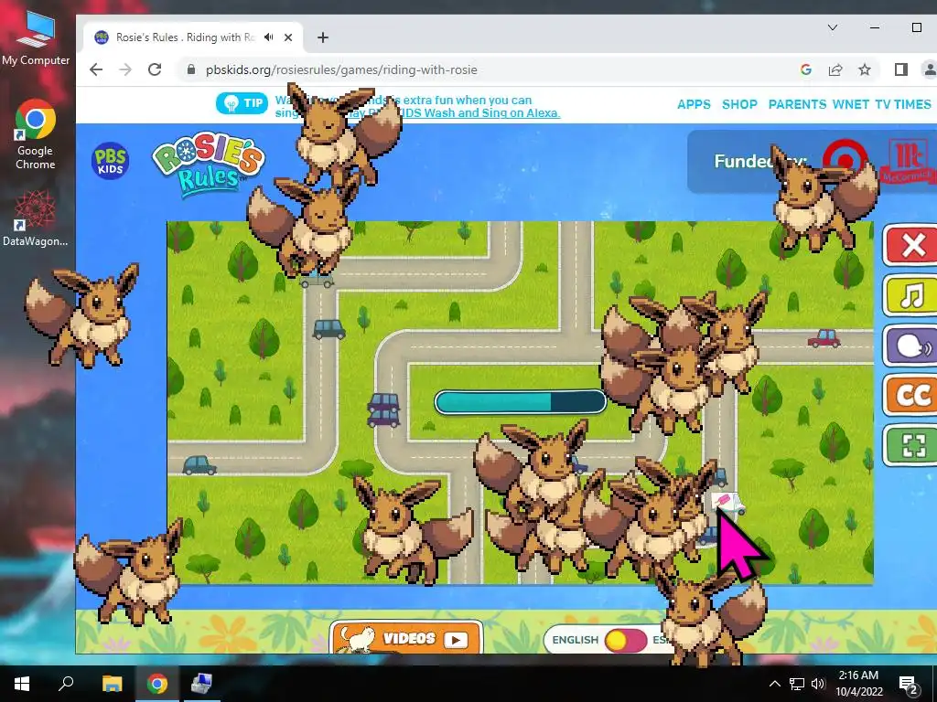
Task: Open Chrome side panel
Action: click(x=901, y=69)
